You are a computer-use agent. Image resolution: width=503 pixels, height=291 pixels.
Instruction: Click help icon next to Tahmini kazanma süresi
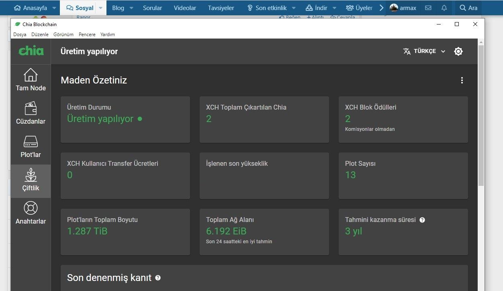[422, 220]
